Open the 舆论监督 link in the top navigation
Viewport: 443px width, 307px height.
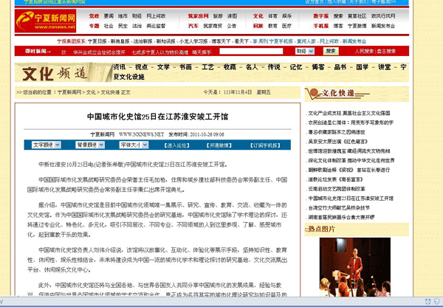(x=156, y=26)
